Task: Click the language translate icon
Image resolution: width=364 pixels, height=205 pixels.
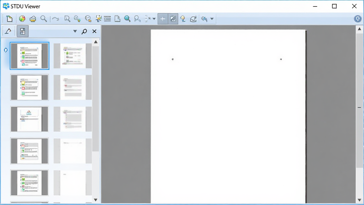Action: [204, 19]
